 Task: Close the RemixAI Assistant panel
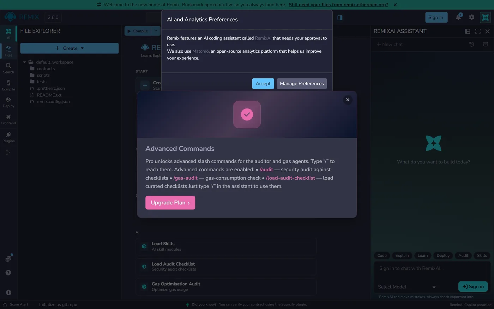pyautogui.click(x=488, y=31)
